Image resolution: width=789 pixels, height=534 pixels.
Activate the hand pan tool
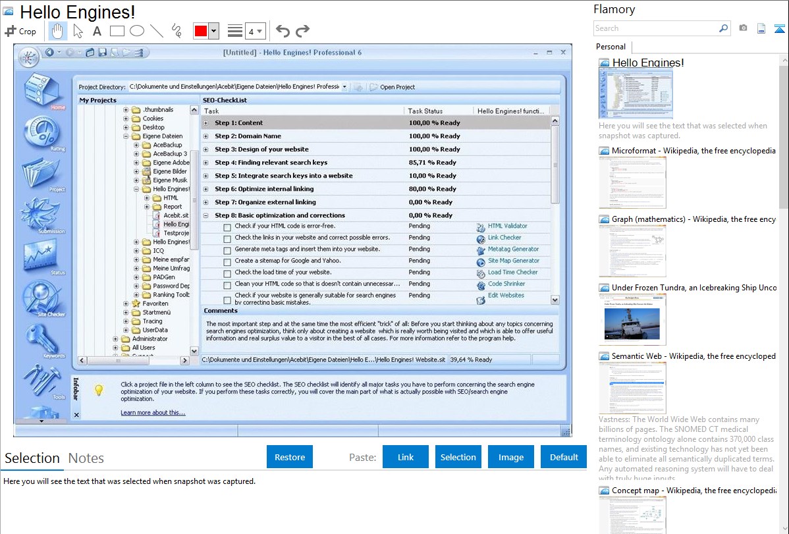point(58,31)
